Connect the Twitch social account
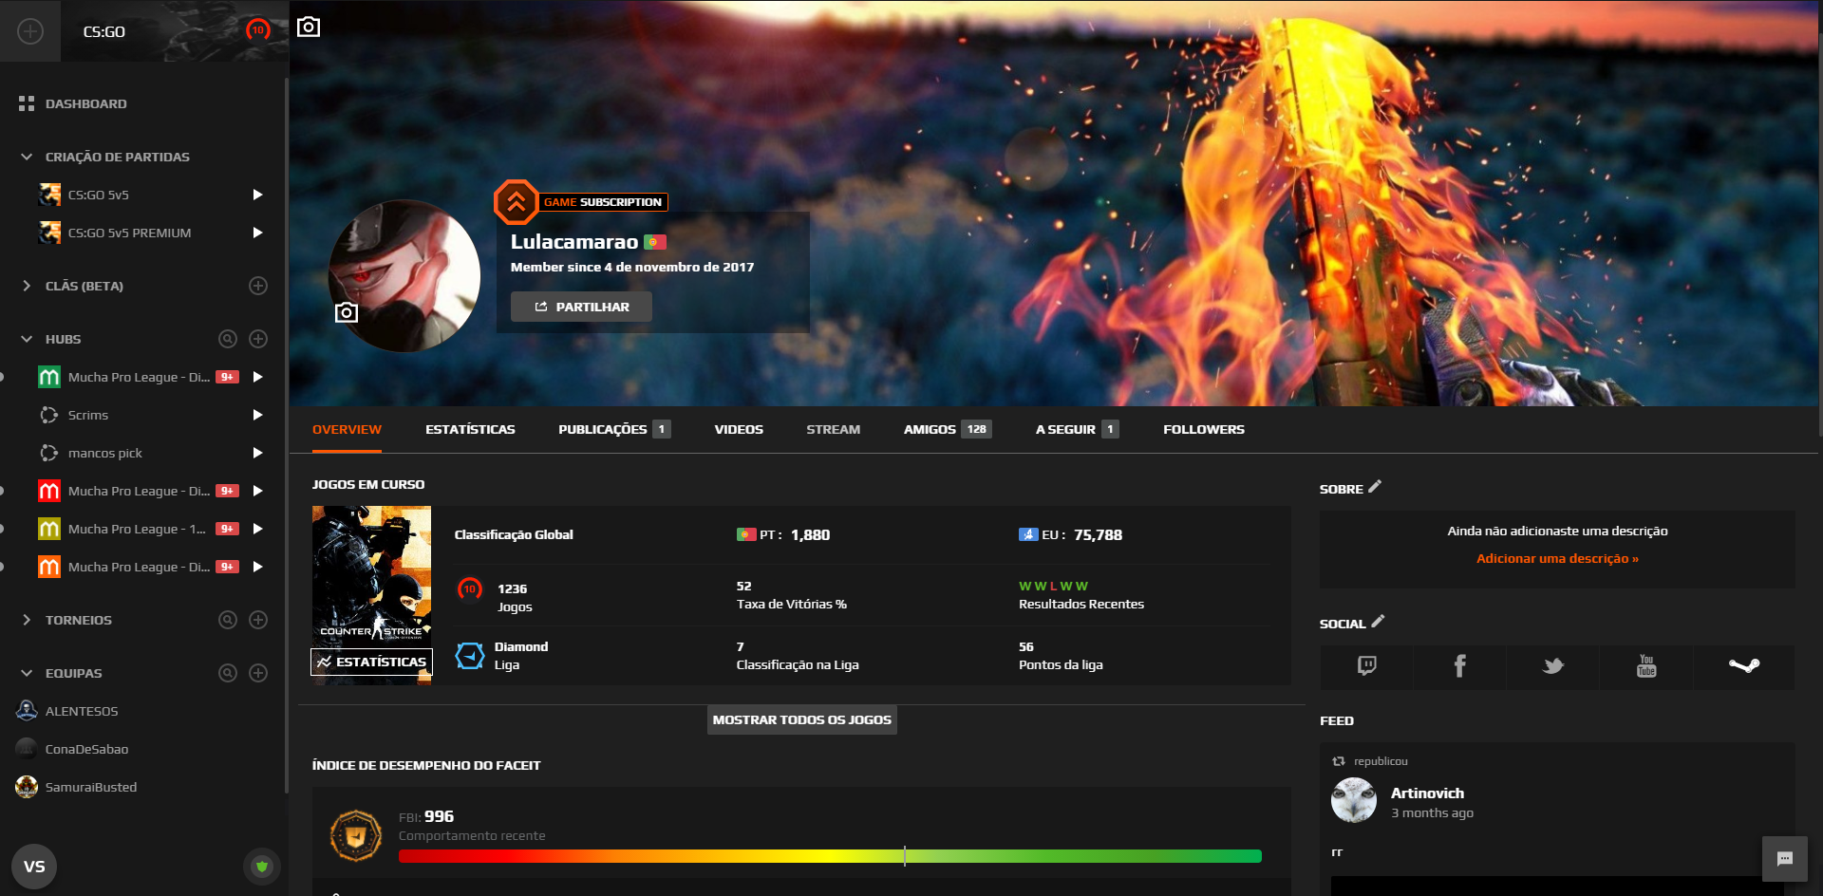Image resolution: width=1823 pixels, height=896 pixels. (1366, 666)
